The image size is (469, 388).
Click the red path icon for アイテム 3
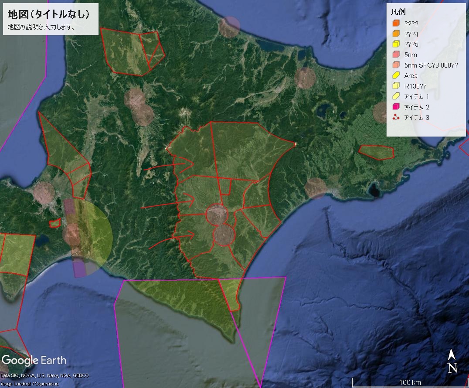click(x=396, y=118)
